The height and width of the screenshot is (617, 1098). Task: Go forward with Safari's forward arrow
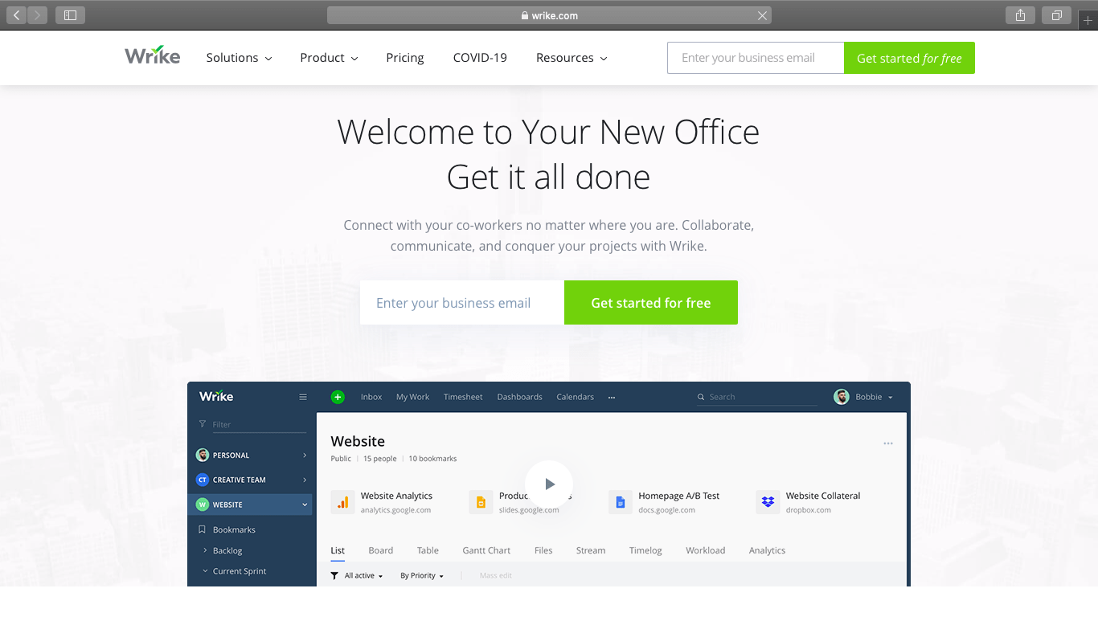point(37,15)
